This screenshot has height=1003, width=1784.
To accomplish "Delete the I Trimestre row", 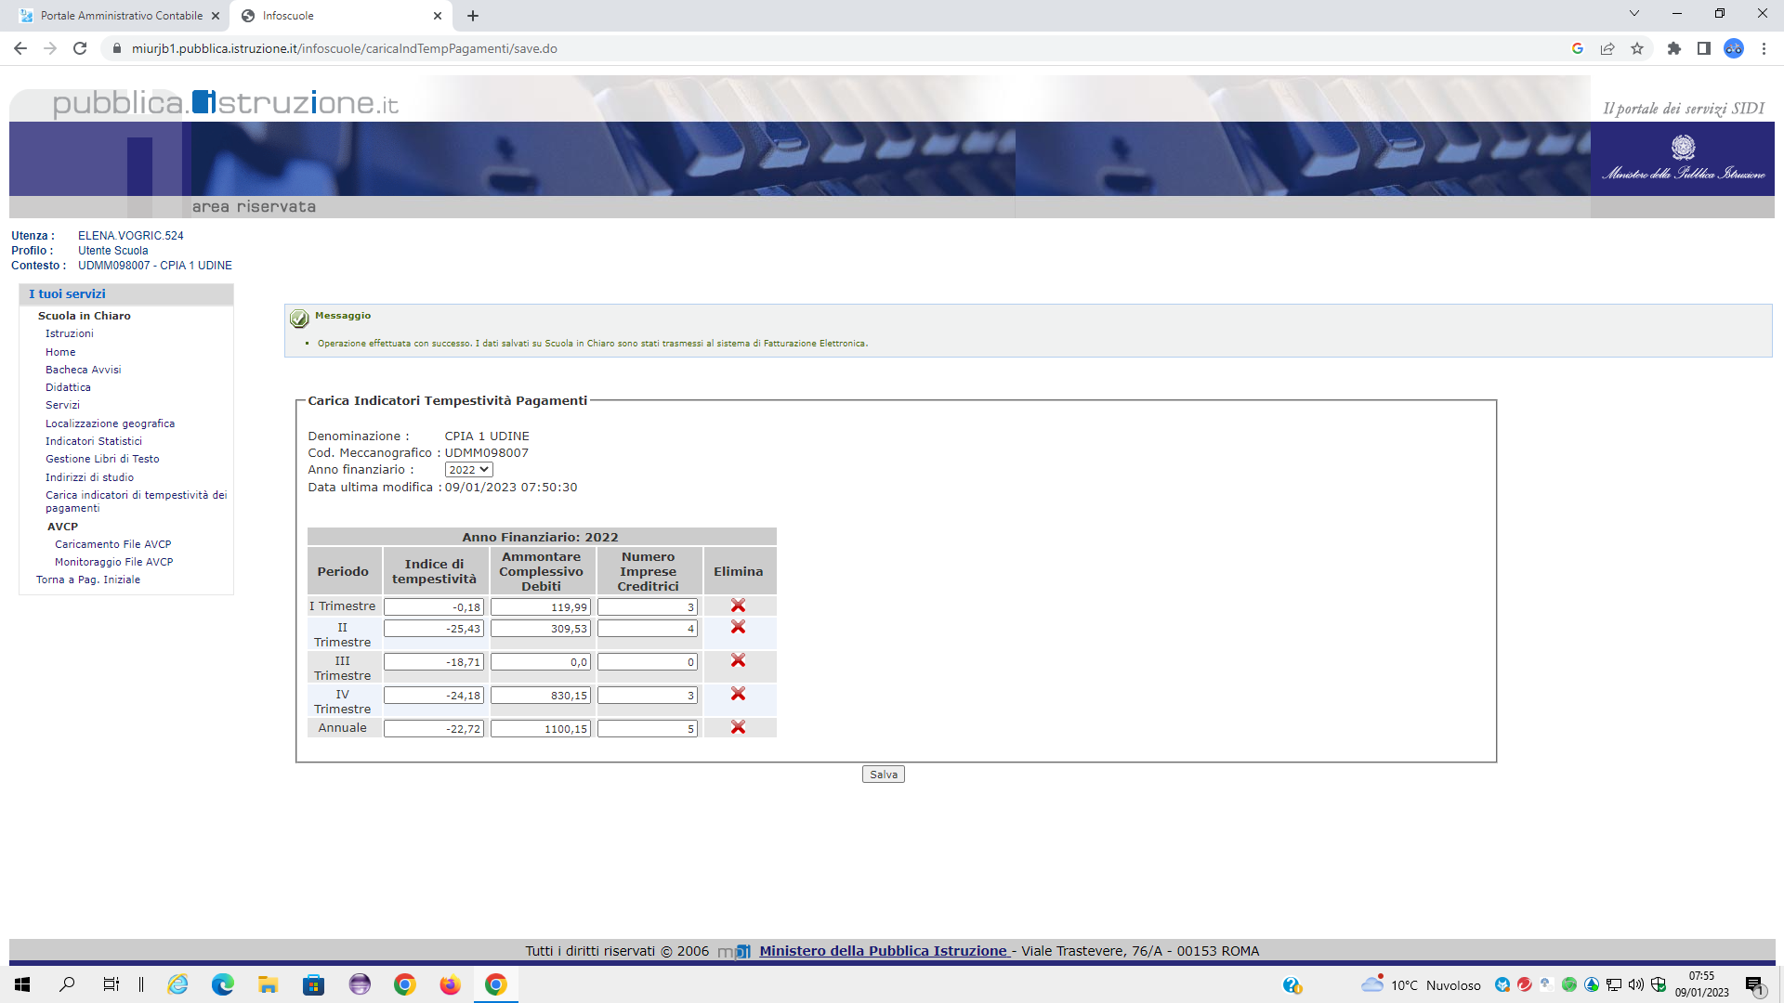I will [x=738, y=606].
